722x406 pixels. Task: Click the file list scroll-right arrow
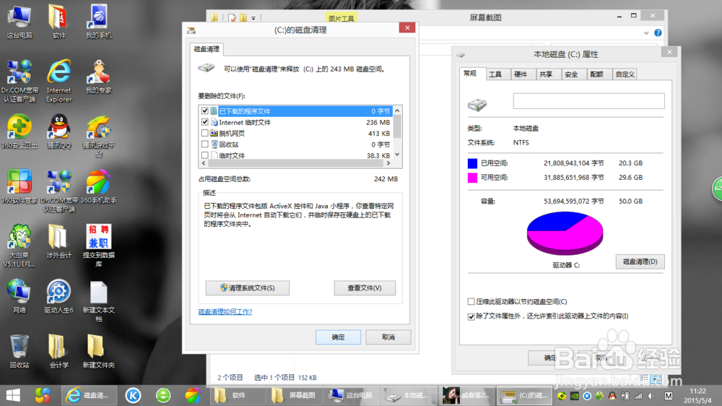pos(388,163)
